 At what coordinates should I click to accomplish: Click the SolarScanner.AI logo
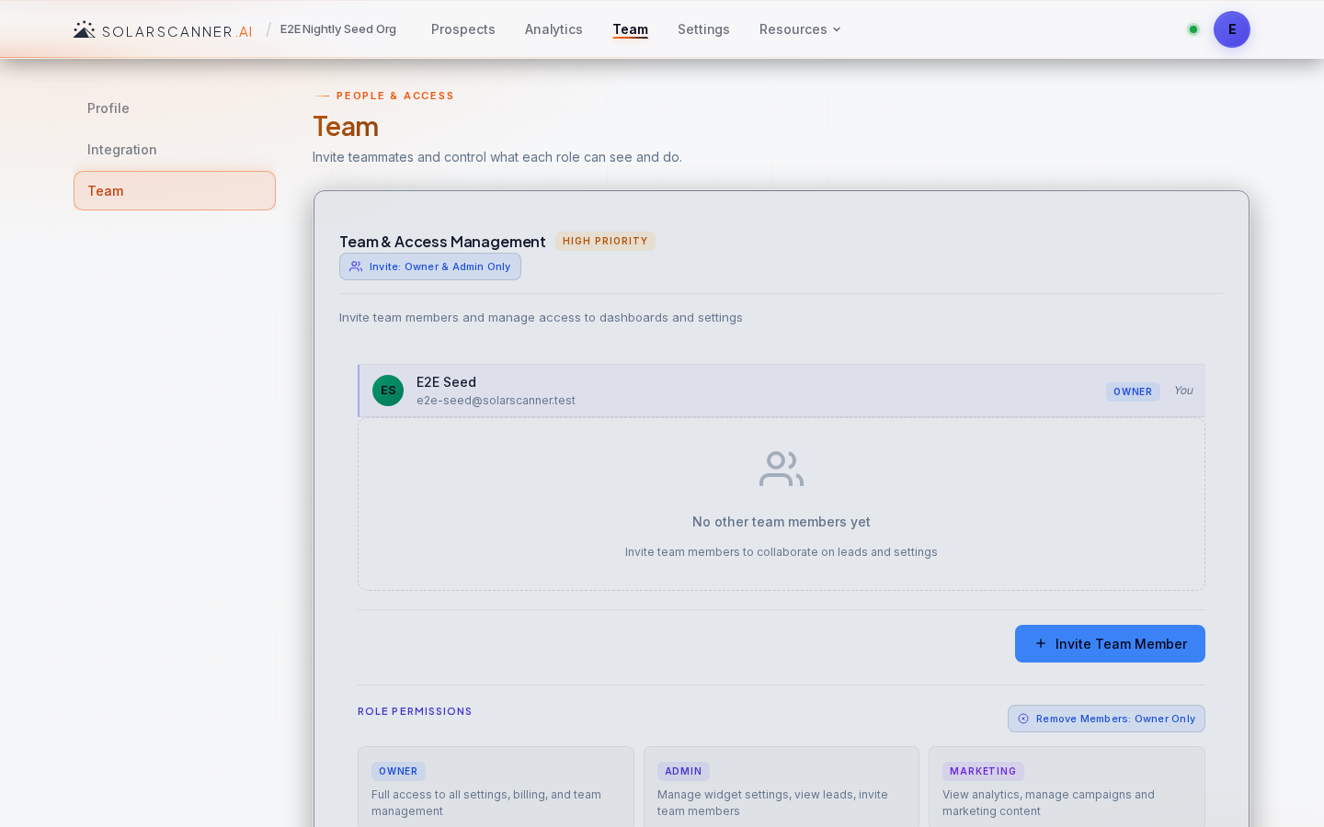click(163, 30)
